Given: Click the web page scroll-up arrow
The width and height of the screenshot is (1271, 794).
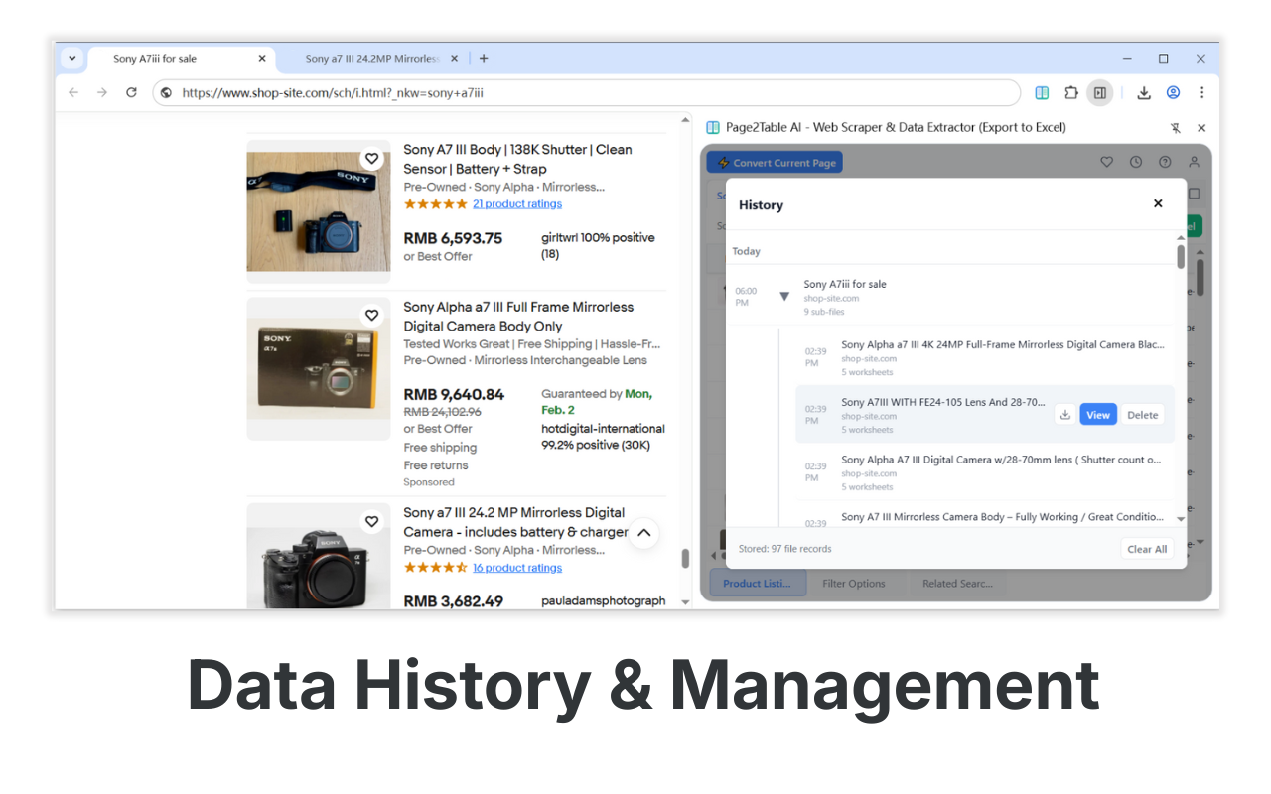Looking at the screenshot, I should pyautogui.click(x=685, y=120).
